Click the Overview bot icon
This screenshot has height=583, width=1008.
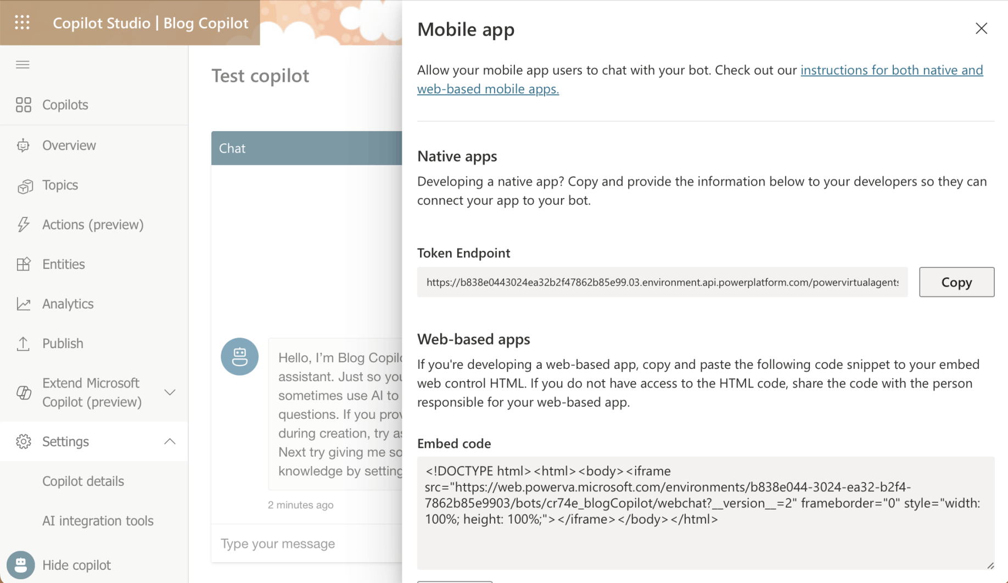click(23, 145)
